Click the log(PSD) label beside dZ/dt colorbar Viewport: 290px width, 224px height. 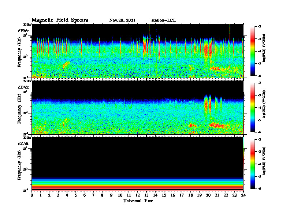pos(264,161)
